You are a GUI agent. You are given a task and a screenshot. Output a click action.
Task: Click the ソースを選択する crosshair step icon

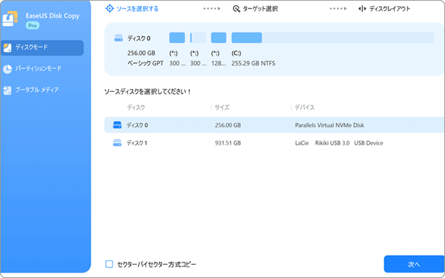109,8
